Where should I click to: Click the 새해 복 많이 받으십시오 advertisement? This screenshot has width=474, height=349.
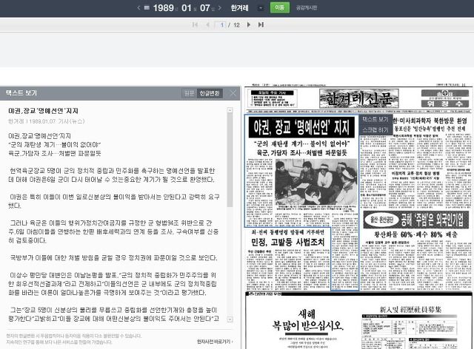307,321
